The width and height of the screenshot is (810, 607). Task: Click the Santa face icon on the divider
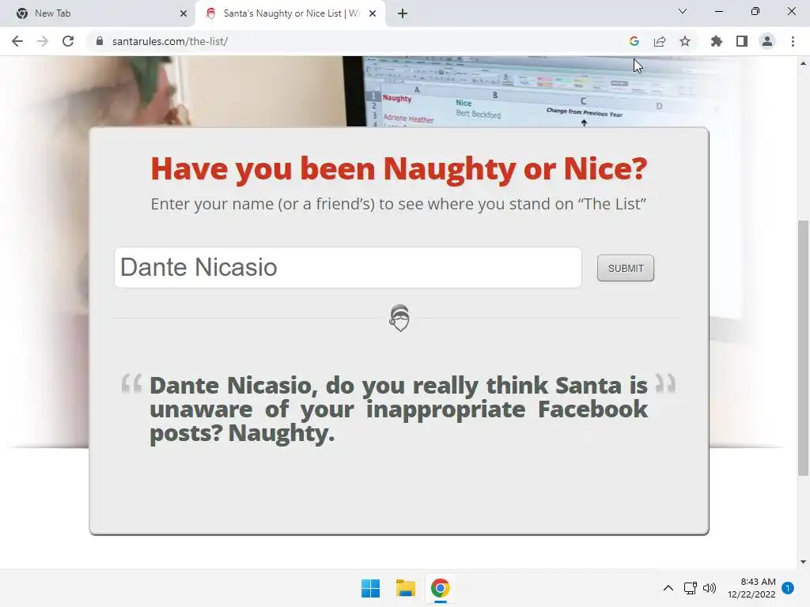click(x=399, y=318)
